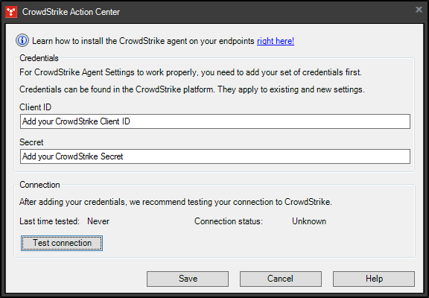
Task: Open the 'right here!' installation guide link
Action: pos(276,41)
